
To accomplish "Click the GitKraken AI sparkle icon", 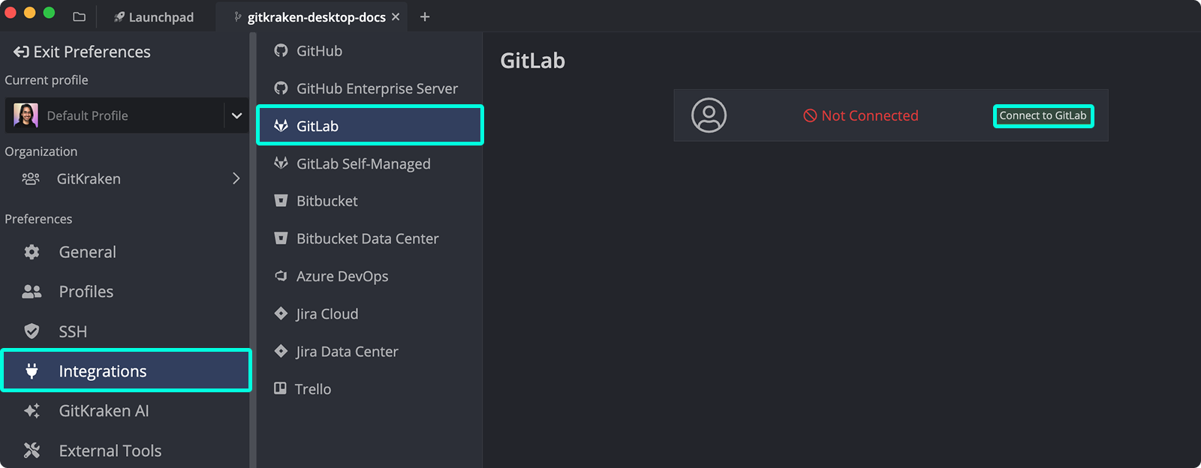I will click(32, 411).
